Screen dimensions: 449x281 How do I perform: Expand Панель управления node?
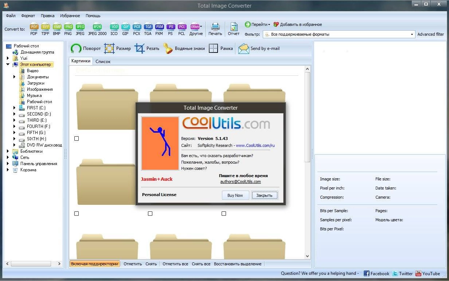(x=8, y=164)
